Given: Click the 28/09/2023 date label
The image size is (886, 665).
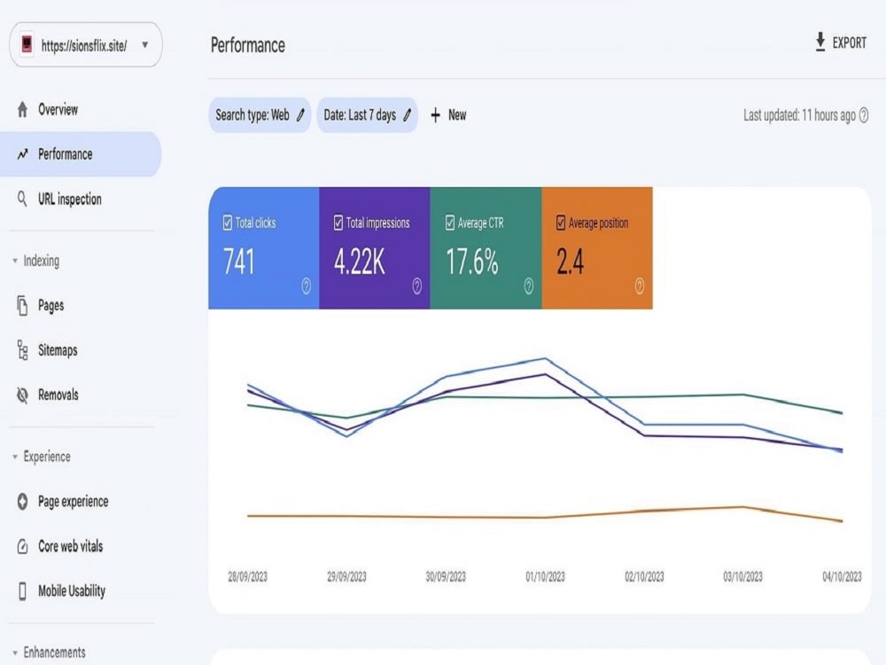Looking at the screenshot, I should (247, 577).
